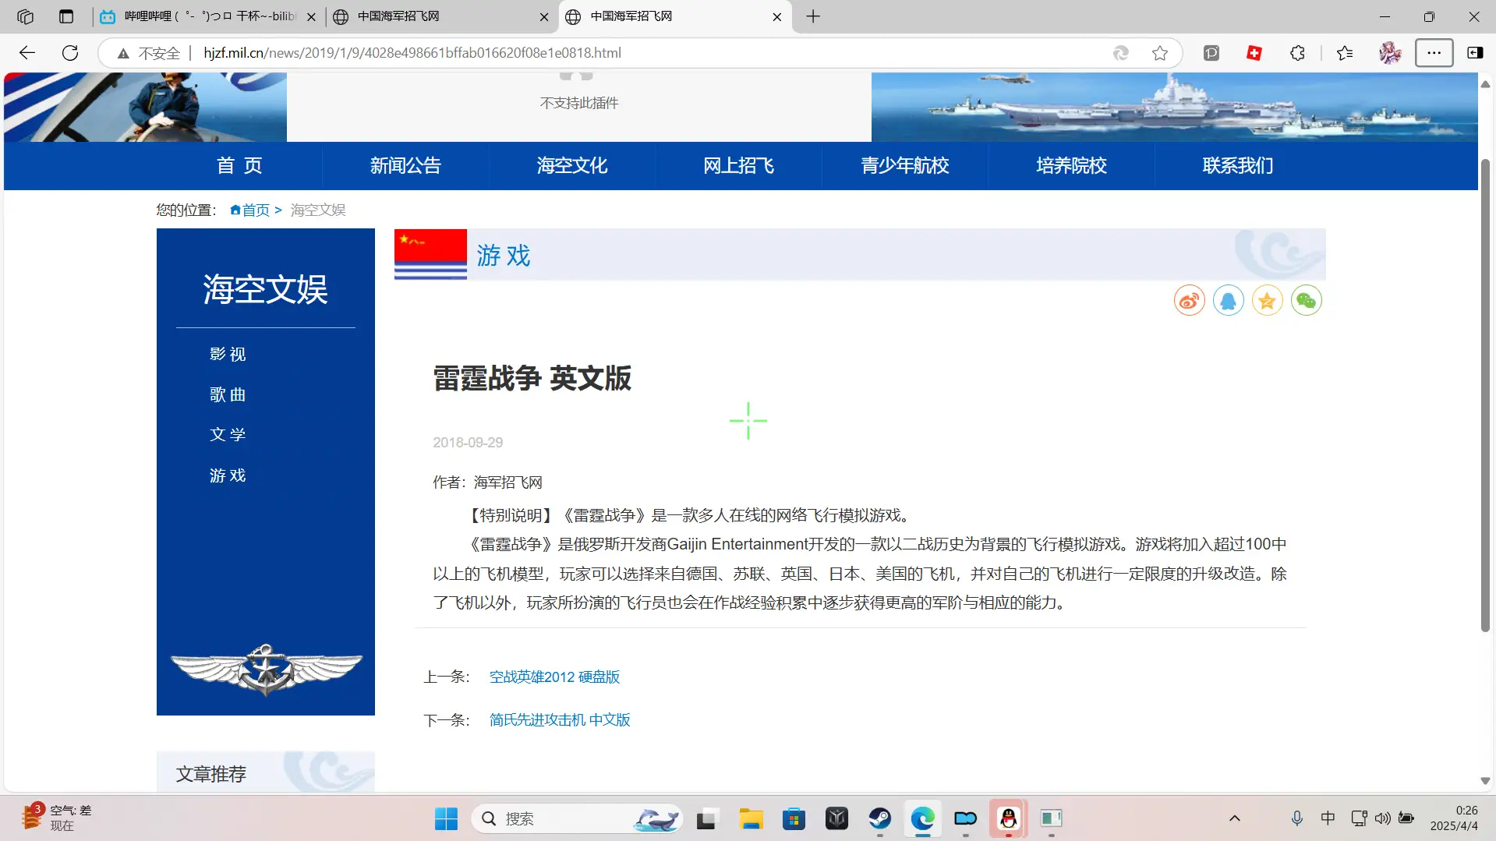Viewport: 1496px width, 841px height.
Task: Open the browser extensions puzzle icon
Action: coord(1297,53)
